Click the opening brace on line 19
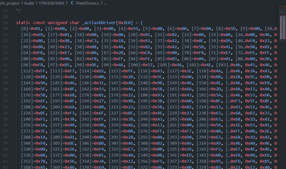The height and width of the screenshot is (169, 286). (x=141, y=23)
